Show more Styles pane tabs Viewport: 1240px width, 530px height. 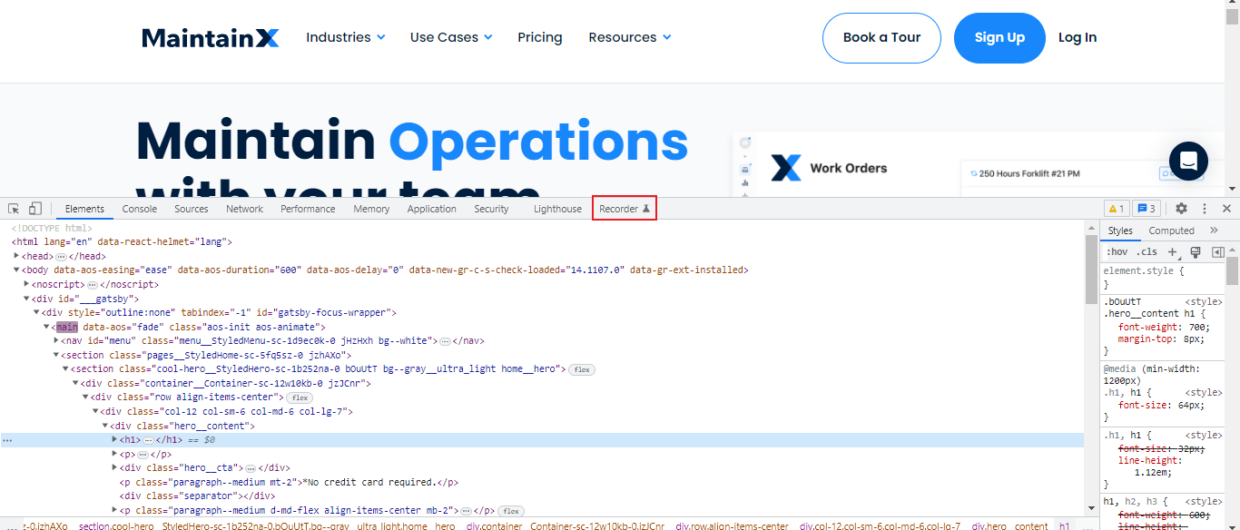pyautogui.click(x=1214, y=231)
